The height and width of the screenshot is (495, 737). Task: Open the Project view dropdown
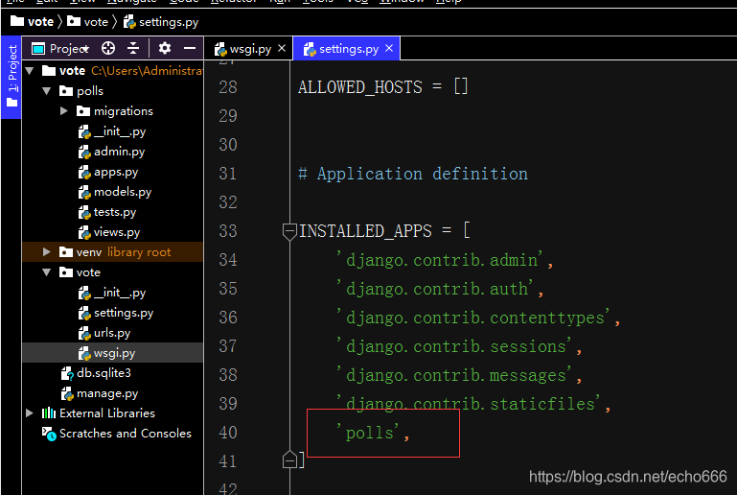pos(60,49)
